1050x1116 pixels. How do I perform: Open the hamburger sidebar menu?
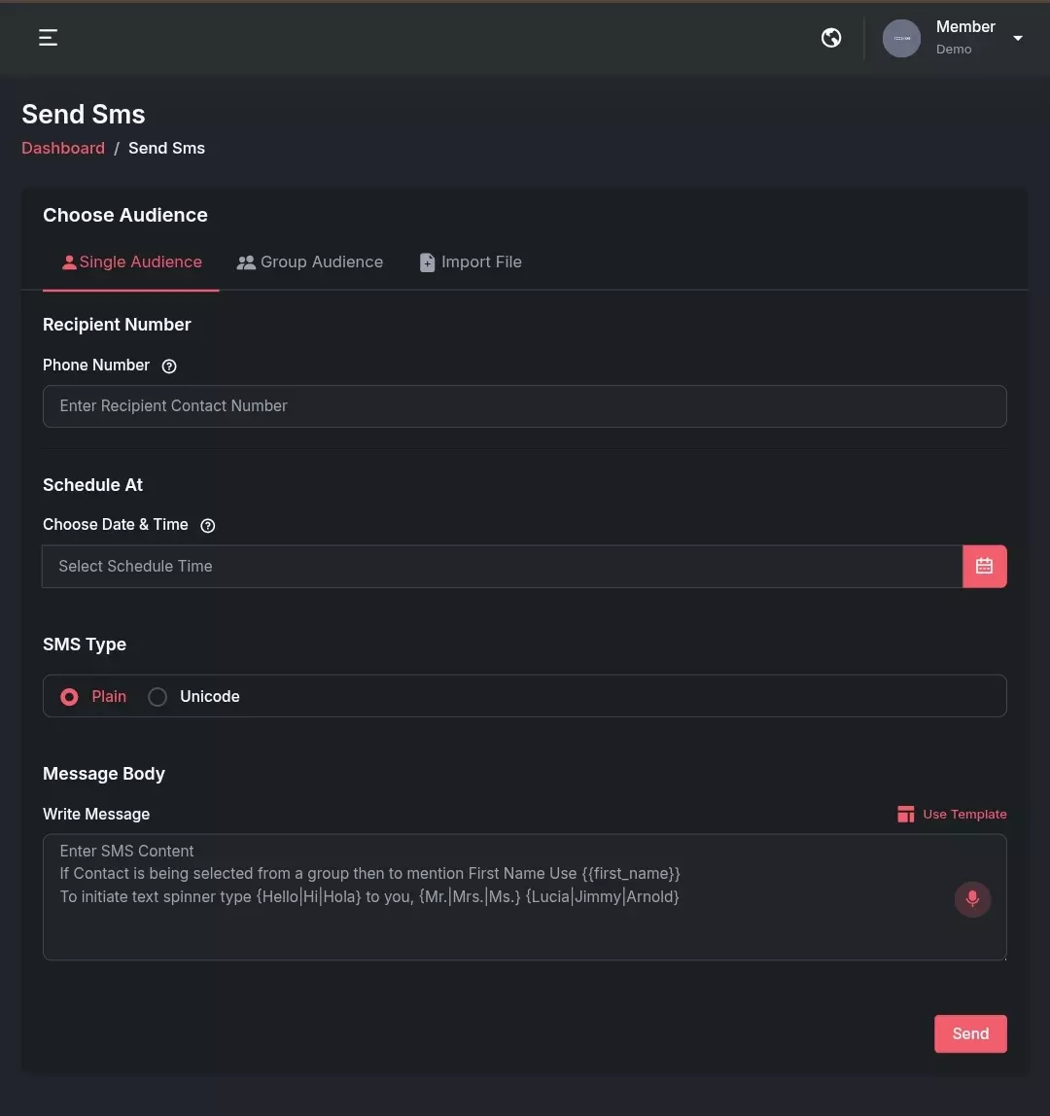(48, 38)
